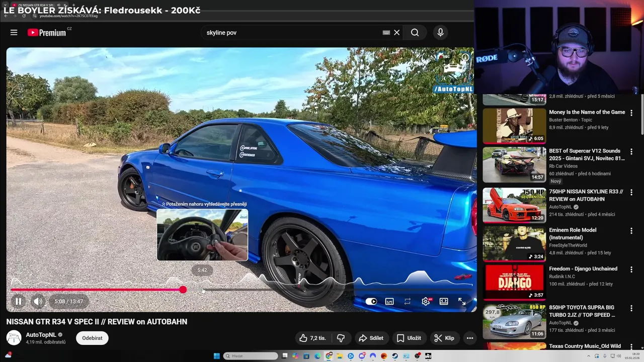Turn on subtitles/captions
644x362 pixels.
point(389,301)
